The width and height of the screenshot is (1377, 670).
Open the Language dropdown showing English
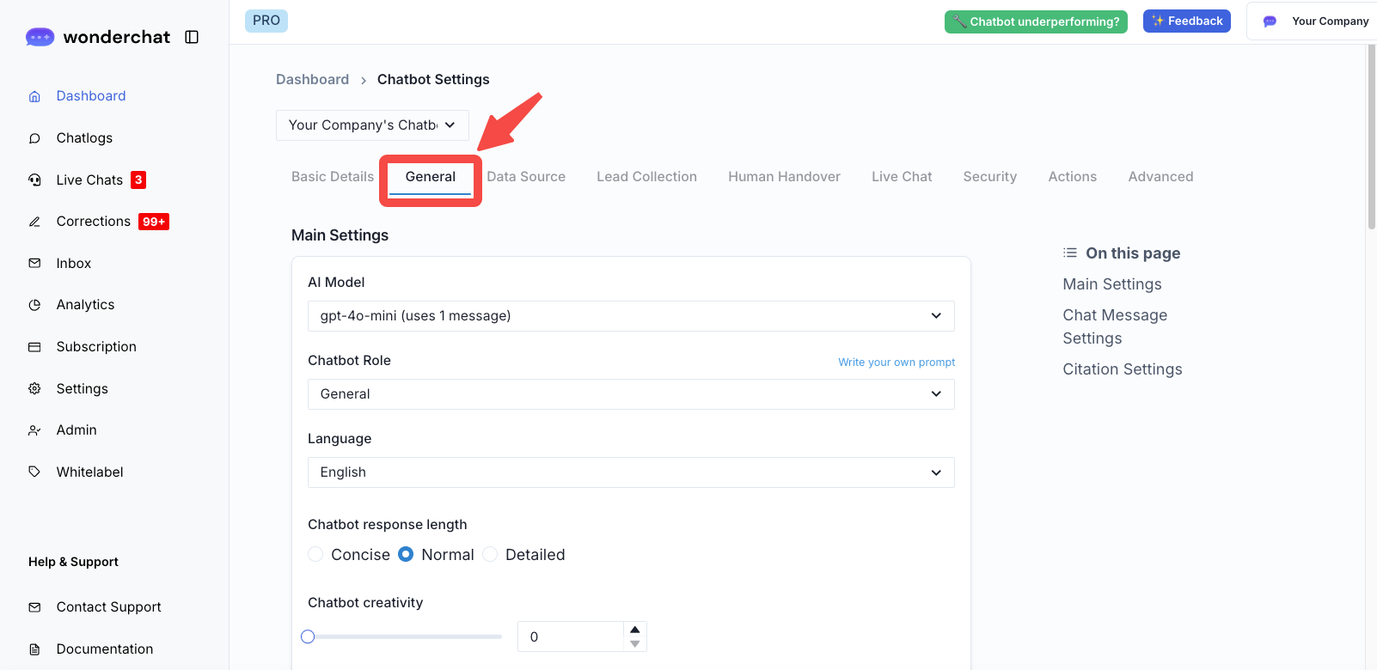click(x=630, y=472)
